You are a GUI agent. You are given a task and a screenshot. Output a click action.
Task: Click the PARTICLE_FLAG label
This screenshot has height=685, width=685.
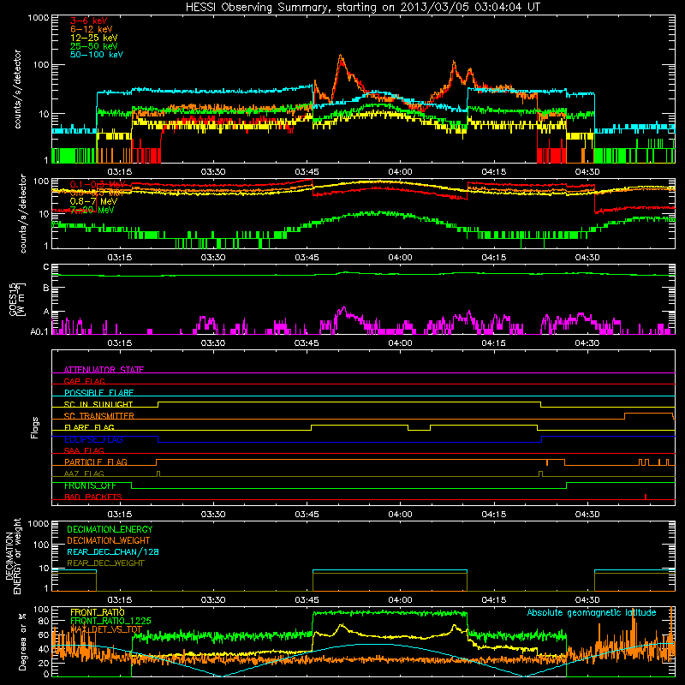click(96, 462)
